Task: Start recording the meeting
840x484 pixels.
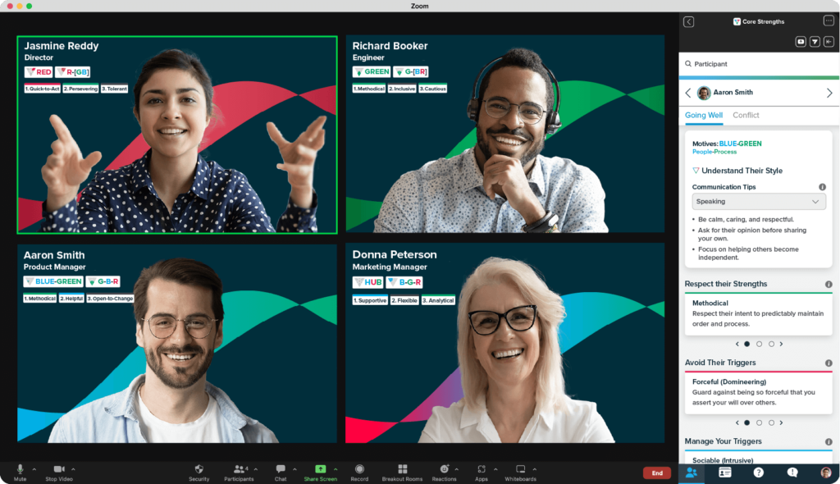Action: 359,473
